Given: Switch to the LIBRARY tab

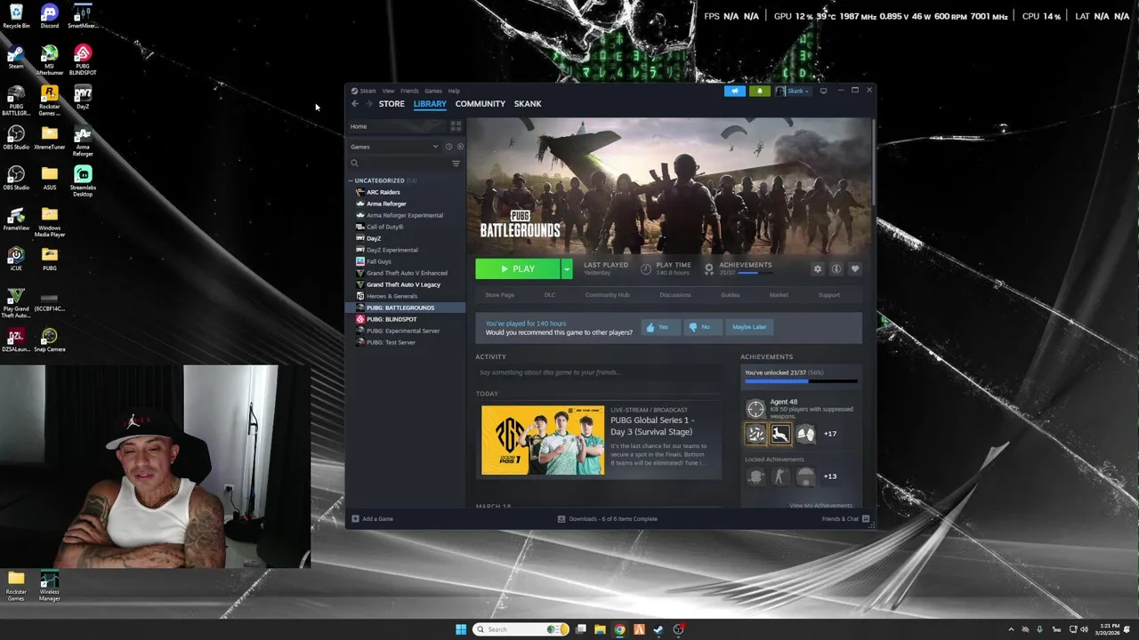Looking at the screenshot, I should tap(430, 104).
